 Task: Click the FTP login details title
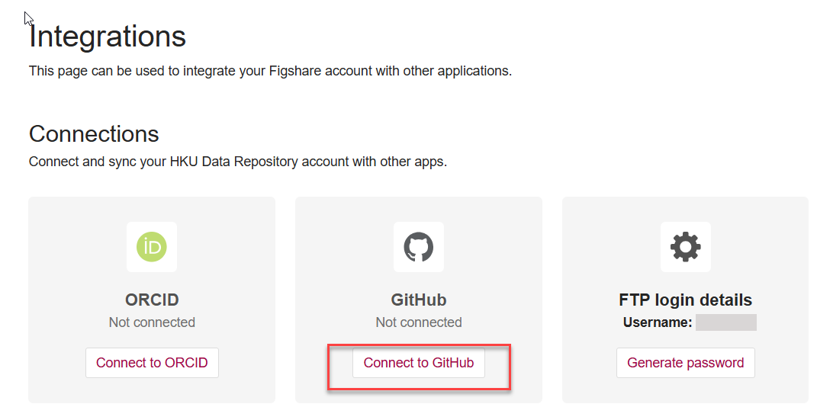(685, 300)
